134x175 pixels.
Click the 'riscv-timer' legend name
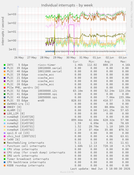[x=47, y=65]
